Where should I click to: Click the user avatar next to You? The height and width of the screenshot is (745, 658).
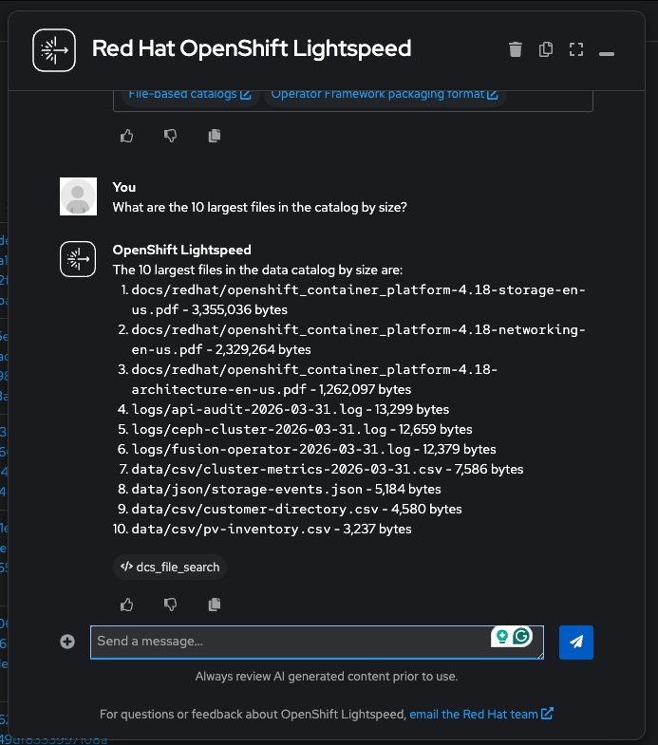[79, 196]
